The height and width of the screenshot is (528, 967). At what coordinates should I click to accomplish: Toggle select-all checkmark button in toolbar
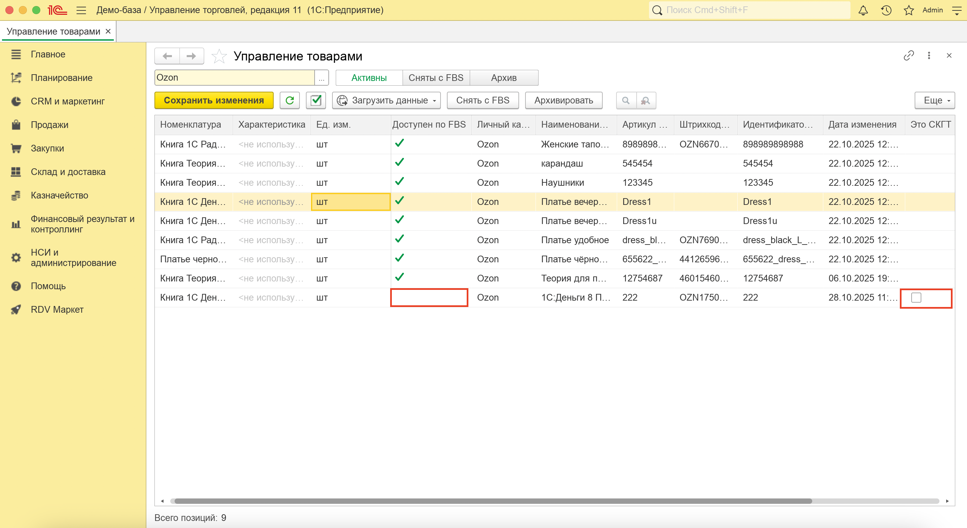[316, 100]
